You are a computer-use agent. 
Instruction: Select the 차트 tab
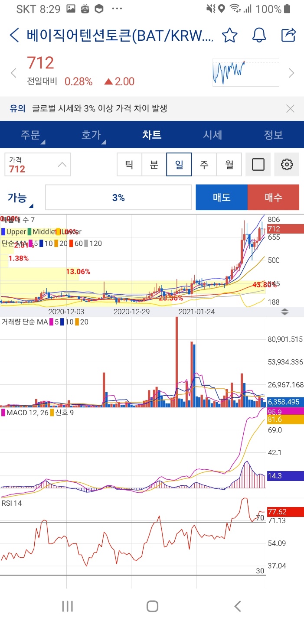click(x=152, y=135)
